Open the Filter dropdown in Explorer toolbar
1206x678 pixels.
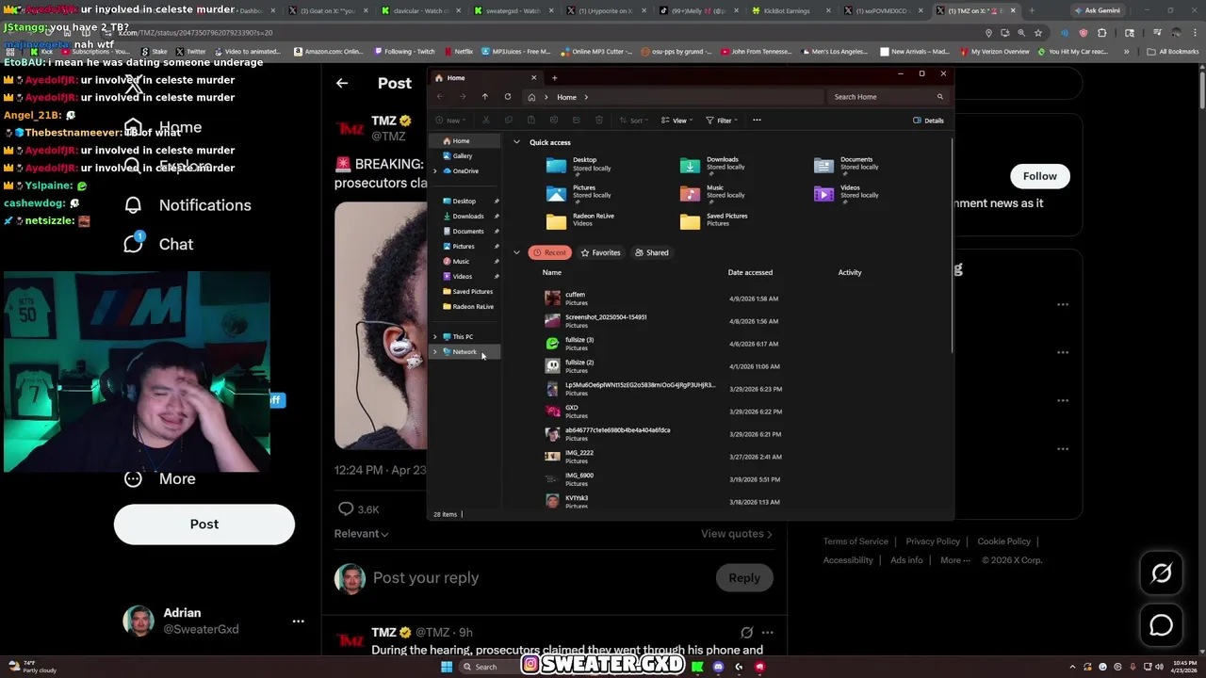[x=722, y=121]
